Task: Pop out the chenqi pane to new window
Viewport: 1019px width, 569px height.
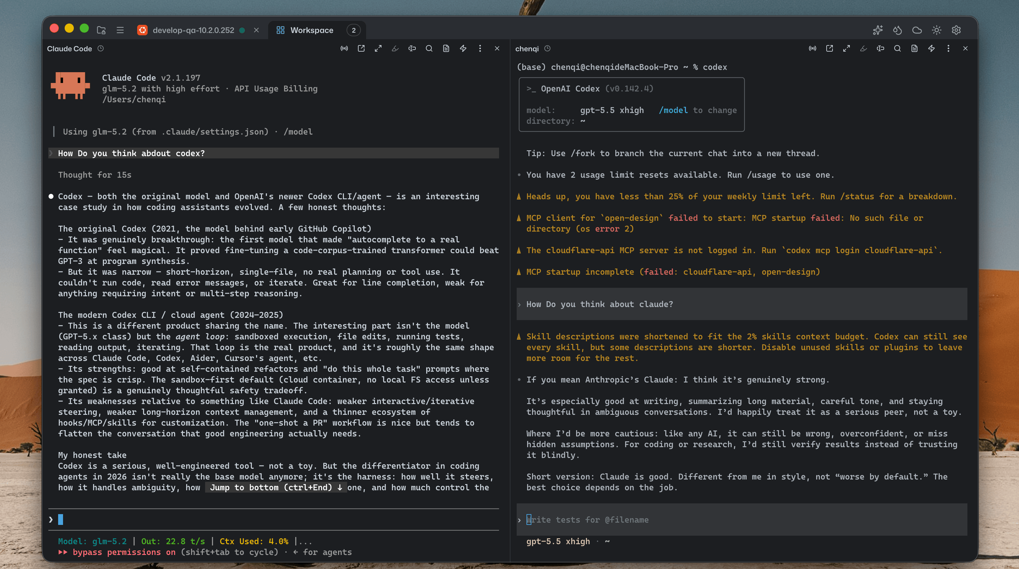Action: [830, 48]
